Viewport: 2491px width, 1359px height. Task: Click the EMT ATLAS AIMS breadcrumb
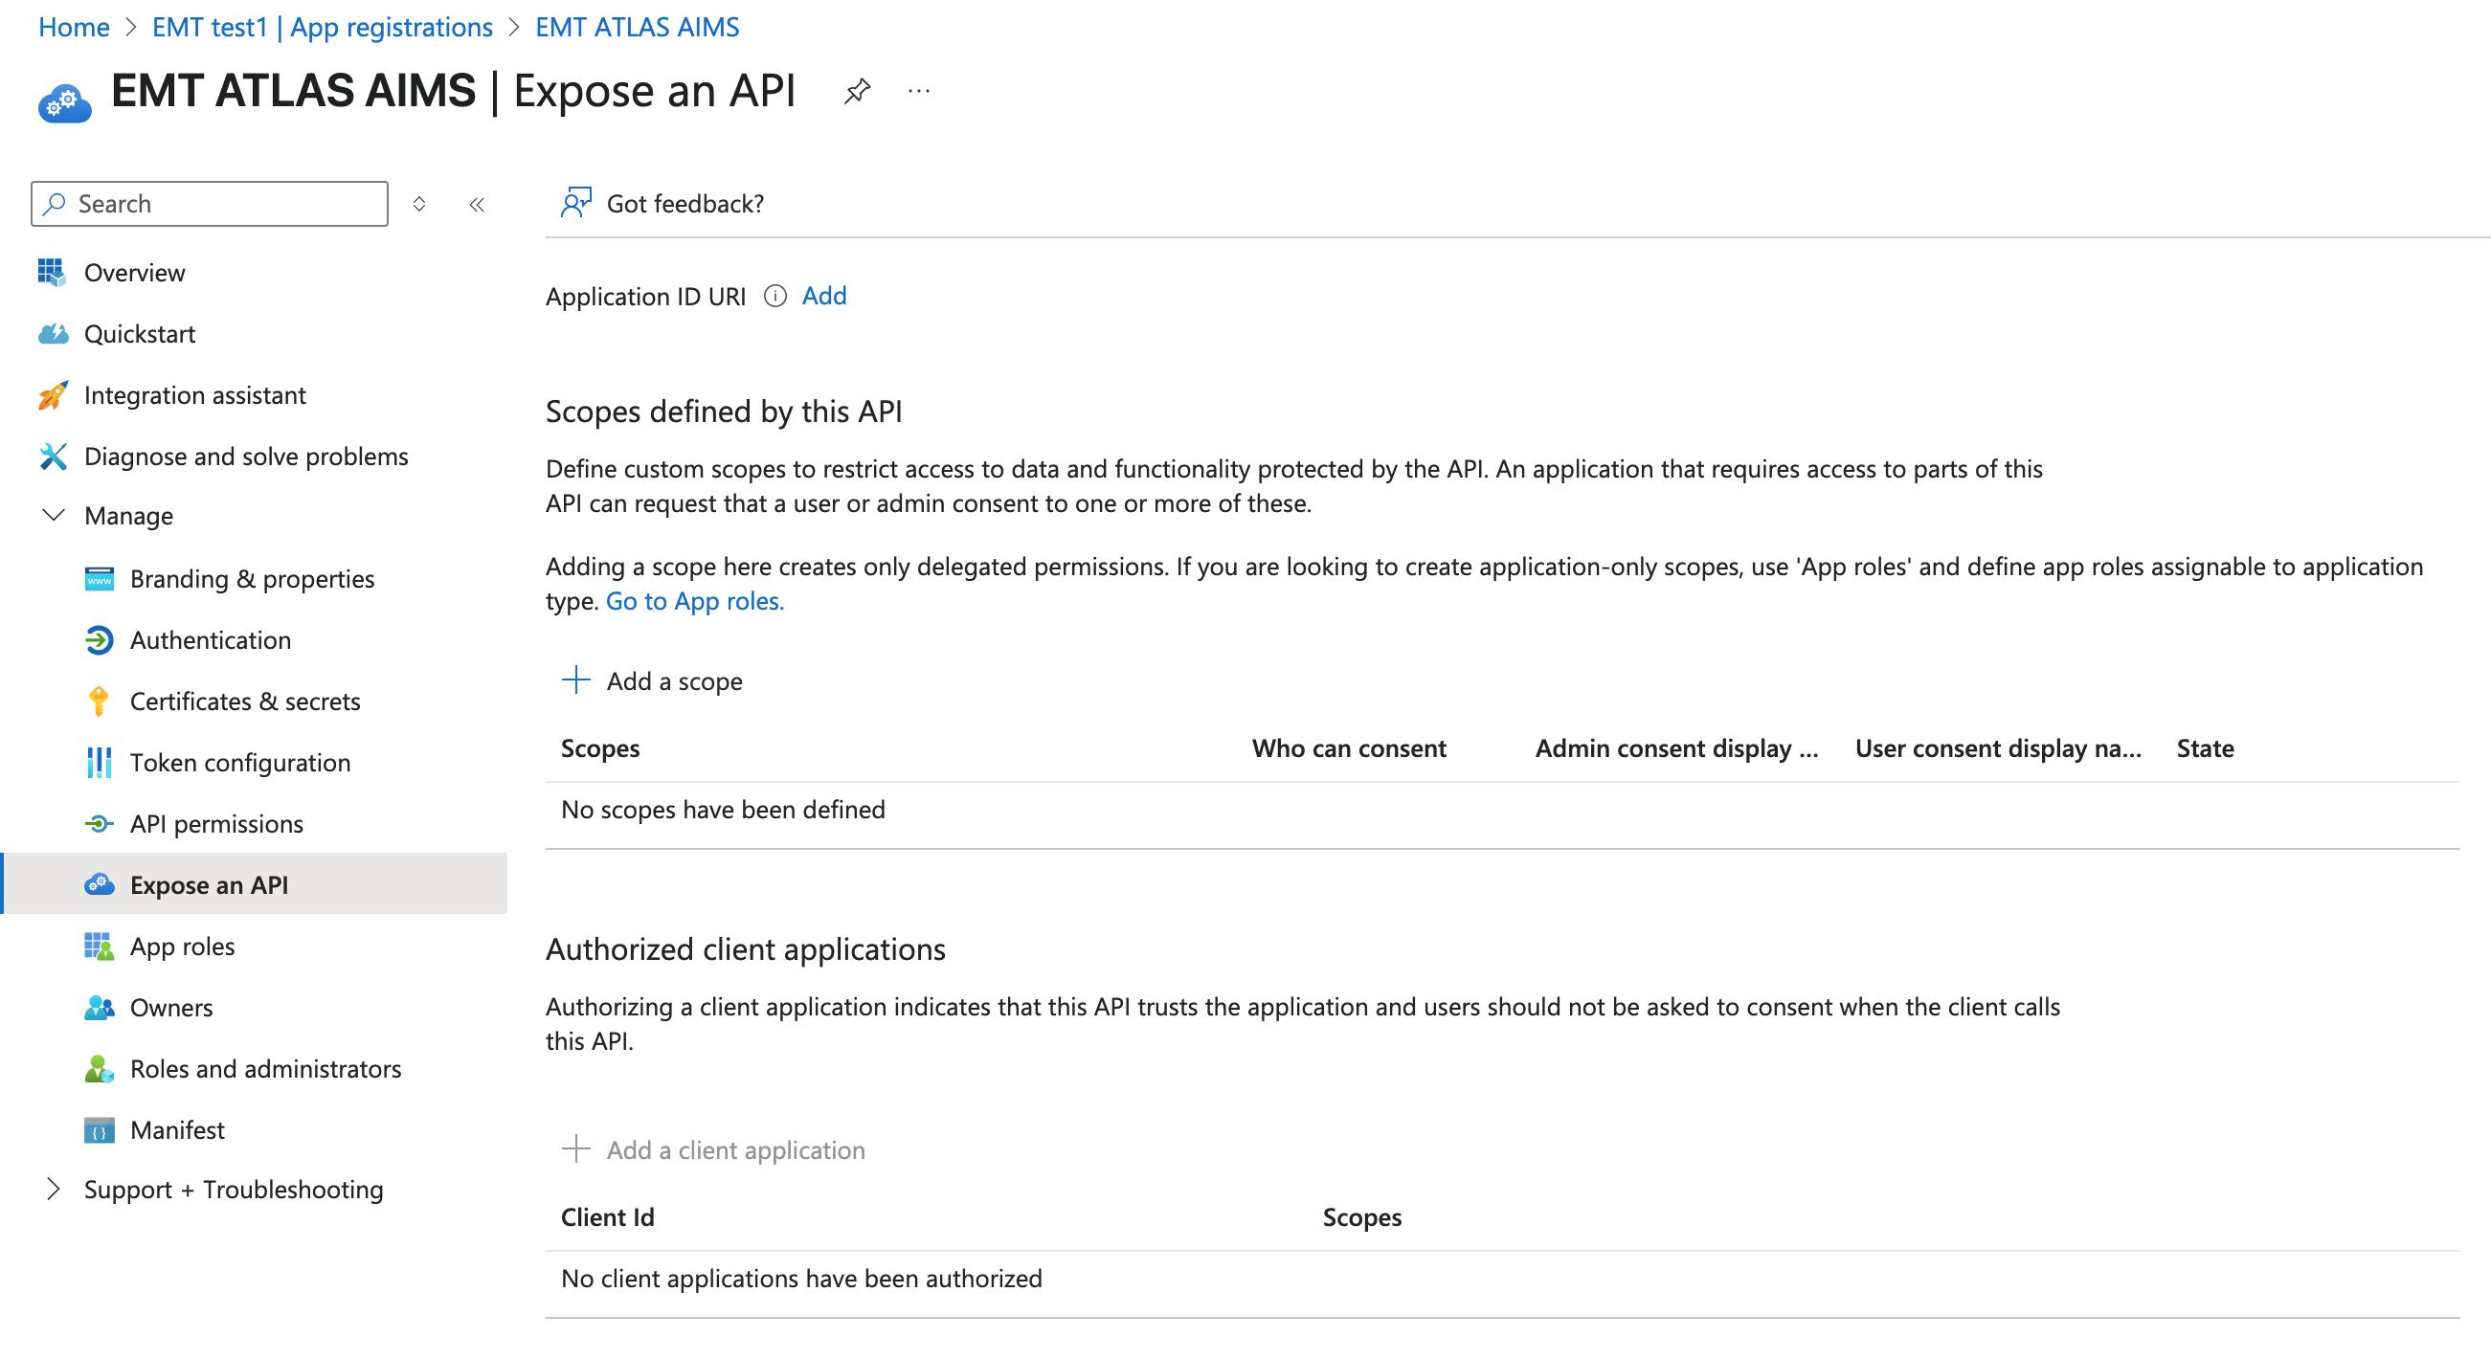point(638,27)
